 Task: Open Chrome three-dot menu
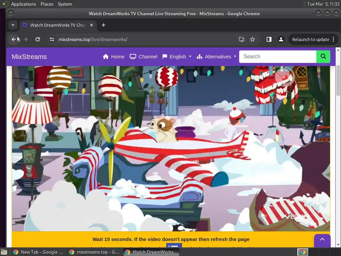coord(333,39)
